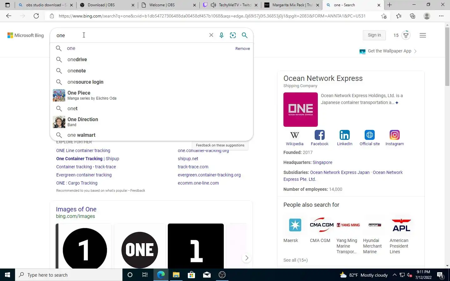The height and width of the screenshot is (281, 450).
Task: Remove the 'one' history suggestion
Action: pos(242,48)
